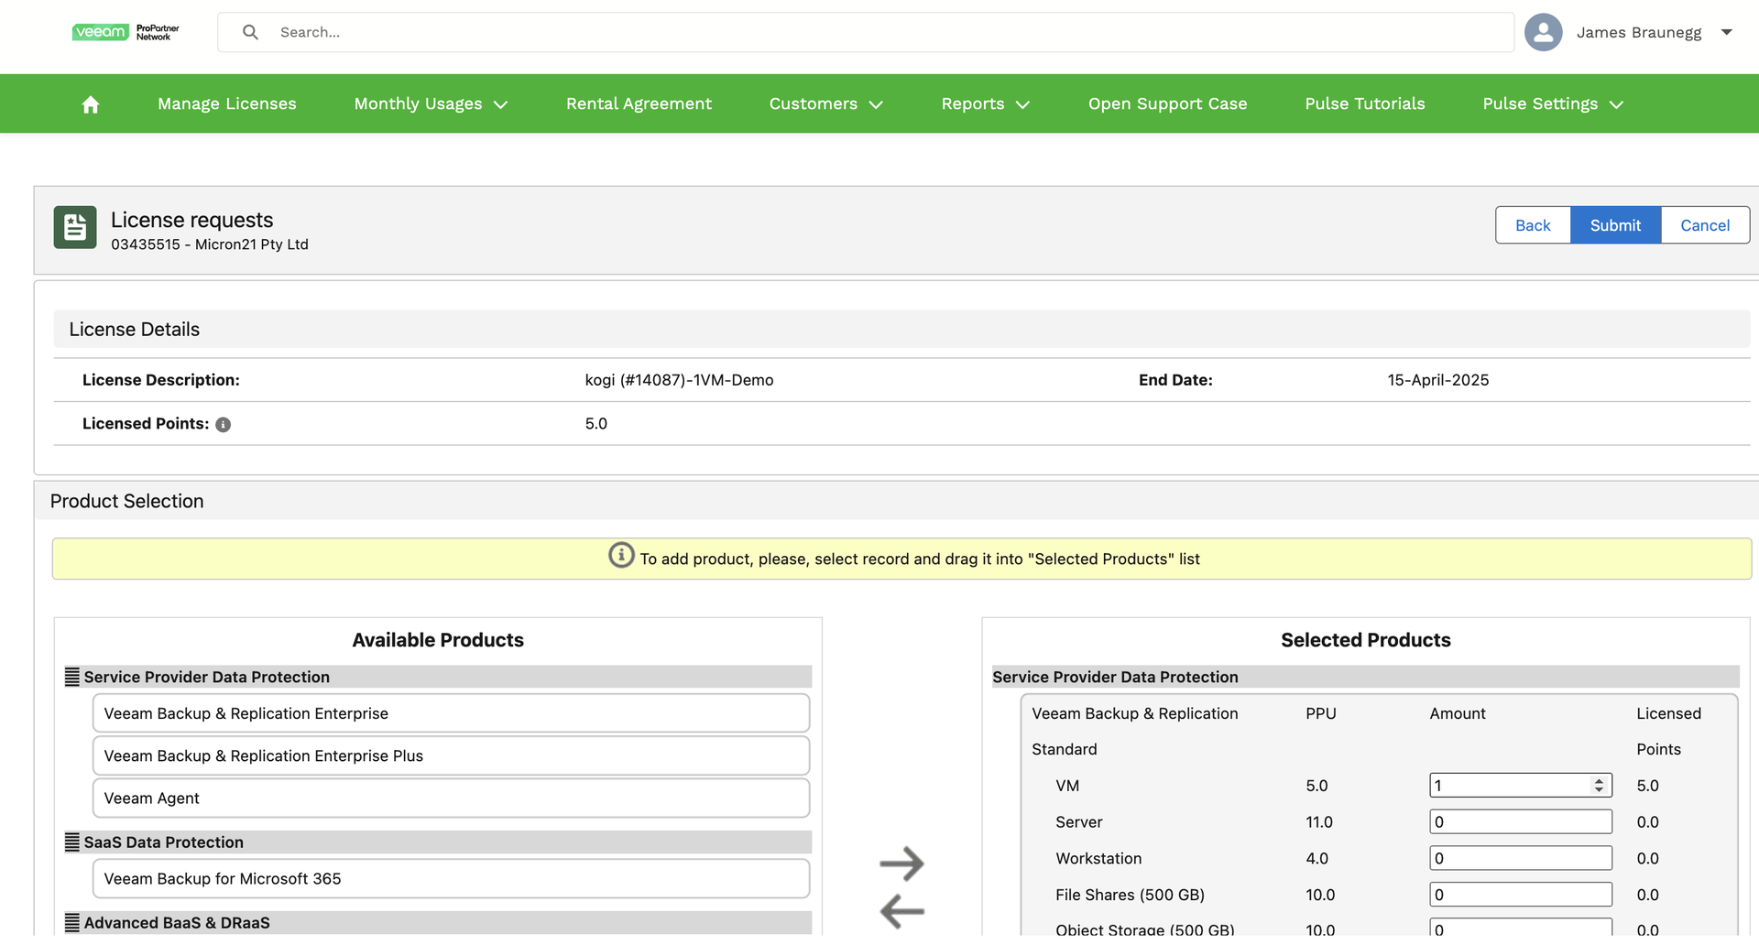This screenshot has width=1759, height=945.
Task: Click the search magnifier icon
Action: pos(250,32)
